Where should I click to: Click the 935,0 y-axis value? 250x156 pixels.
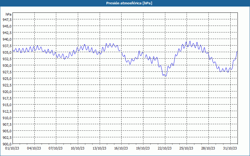pyautogui.click(x=7, y=52)
